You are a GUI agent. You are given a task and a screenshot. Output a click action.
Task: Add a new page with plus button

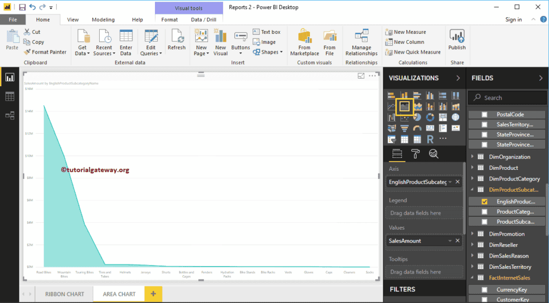[x=153, y=294]
